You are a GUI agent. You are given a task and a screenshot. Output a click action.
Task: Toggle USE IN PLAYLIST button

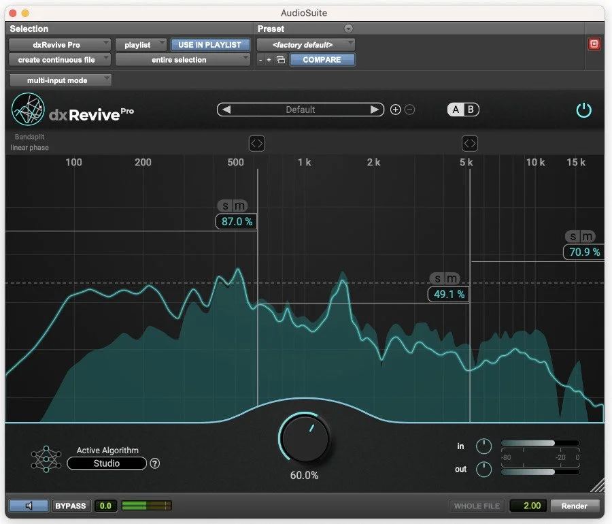point(210,45)
